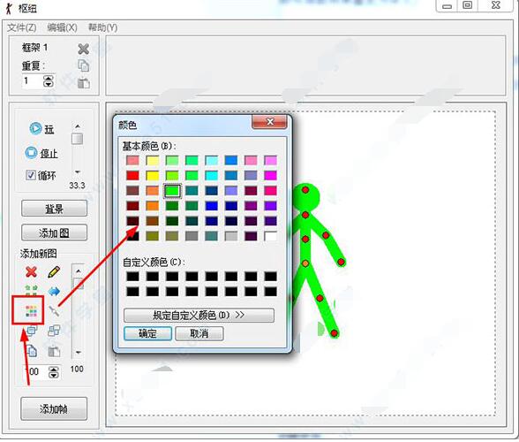Click the raise figure layer icon

pyautogui.click(x=32, y=331)
